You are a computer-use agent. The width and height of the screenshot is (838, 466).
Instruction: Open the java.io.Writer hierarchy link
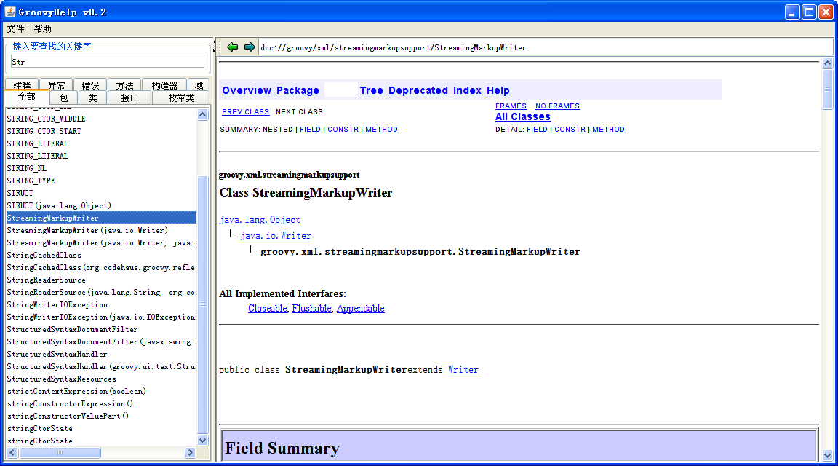276,235
